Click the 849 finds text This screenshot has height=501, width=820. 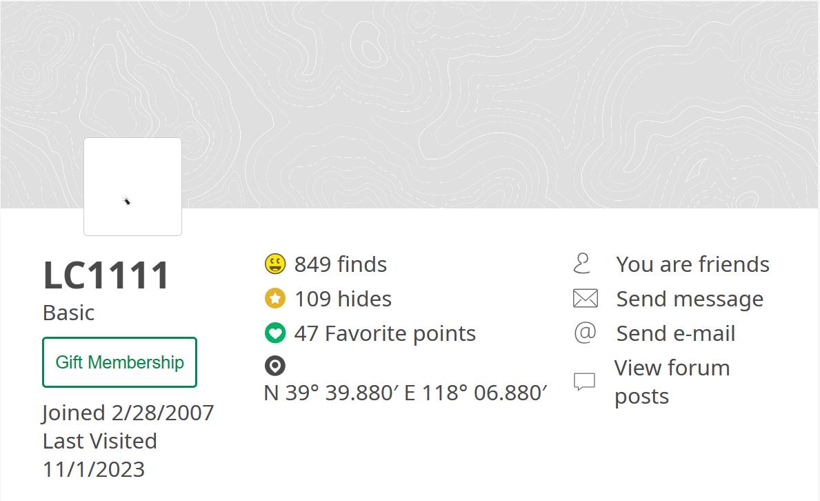click(x=341, y=264)
